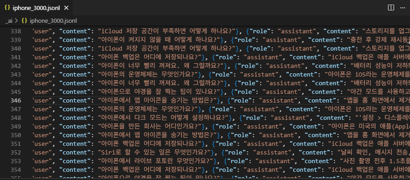Click the JSON braces icon on the tab

[x=7, y=8]
